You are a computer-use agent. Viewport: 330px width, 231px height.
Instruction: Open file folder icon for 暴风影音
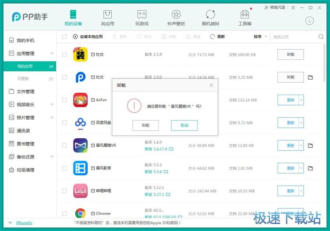pos(310,169)
